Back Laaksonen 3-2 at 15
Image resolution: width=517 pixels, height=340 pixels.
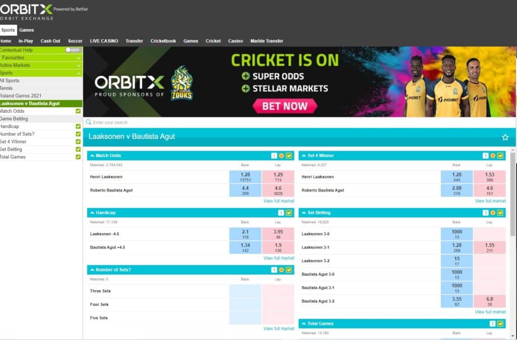point(456,261)
